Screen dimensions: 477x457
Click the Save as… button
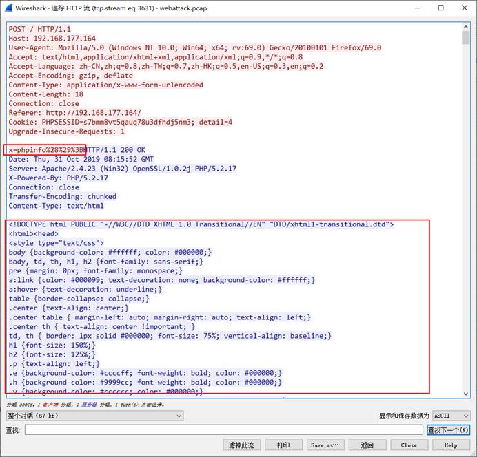click(x=325, y=445)
